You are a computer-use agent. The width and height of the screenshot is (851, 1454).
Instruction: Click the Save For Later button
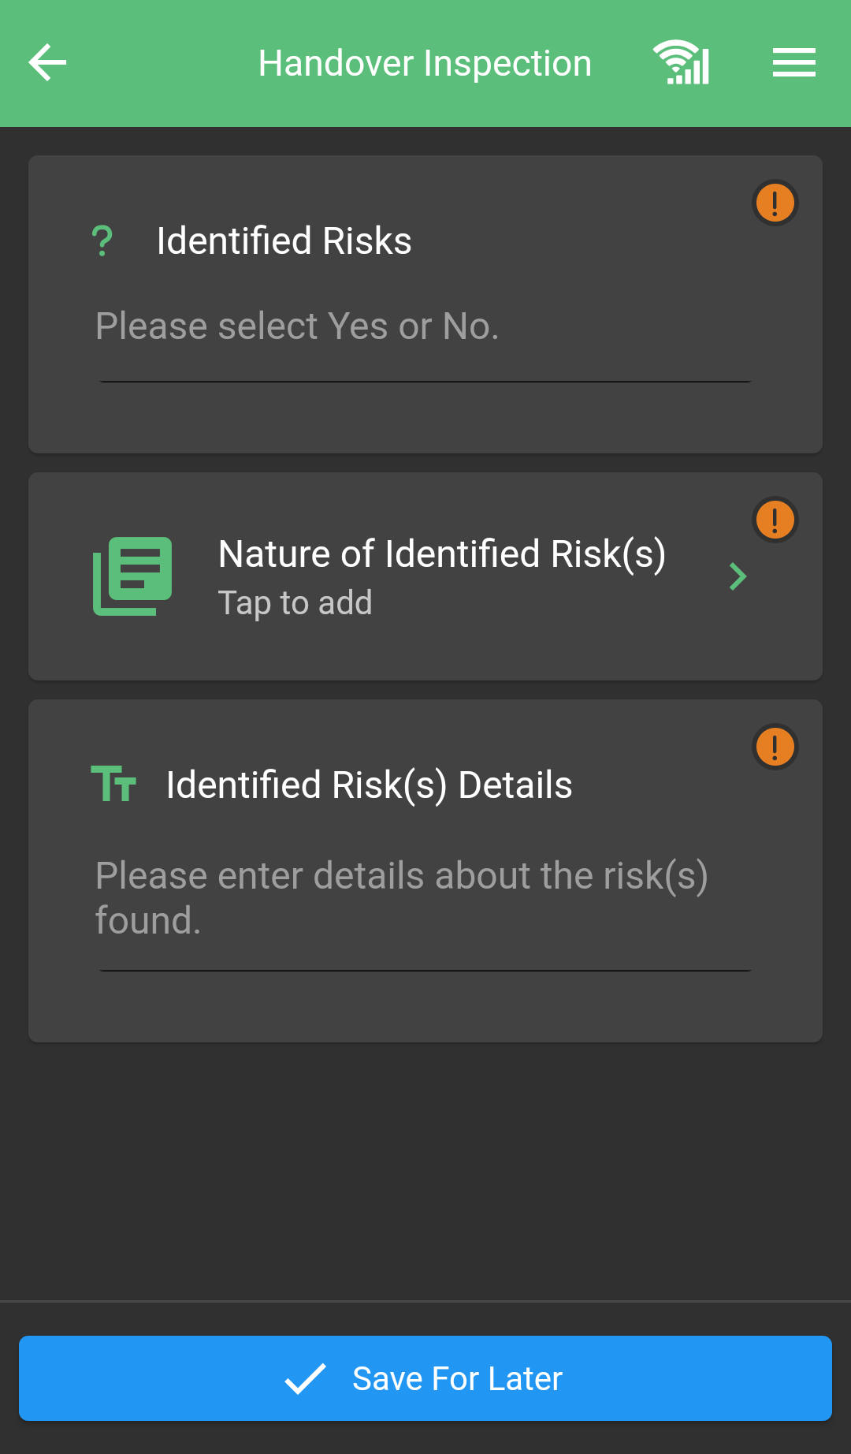pyautogui.click(x=425, y=1378)
